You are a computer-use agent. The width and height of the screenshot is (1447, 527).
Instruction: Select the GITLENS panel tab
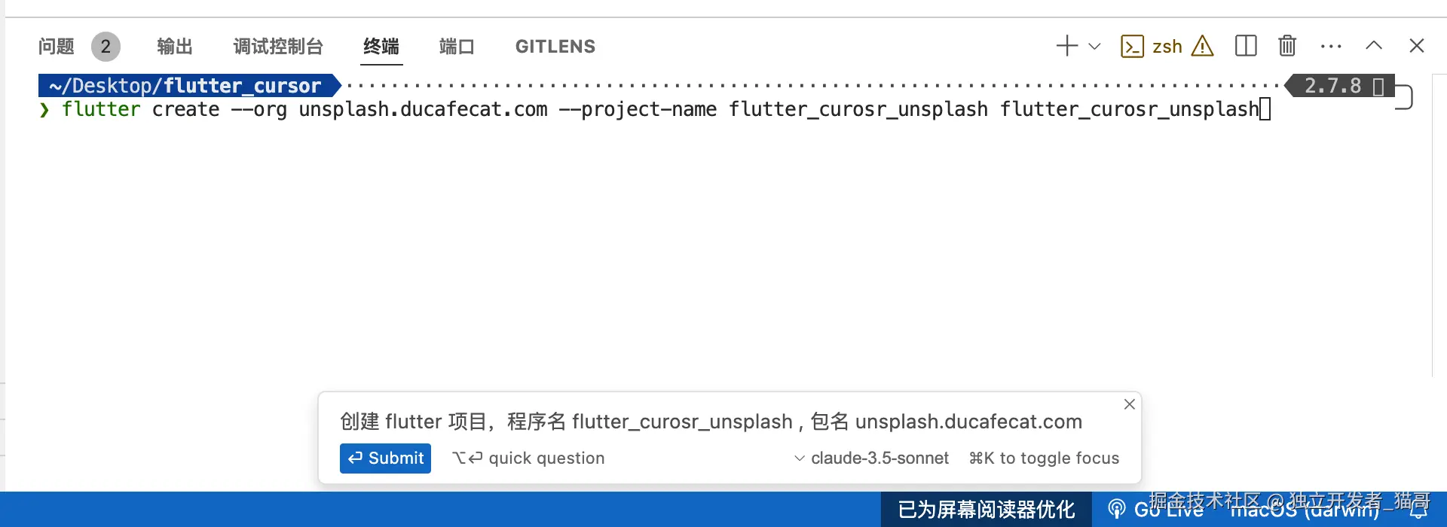pyautogui.click(x=555, y=47)
